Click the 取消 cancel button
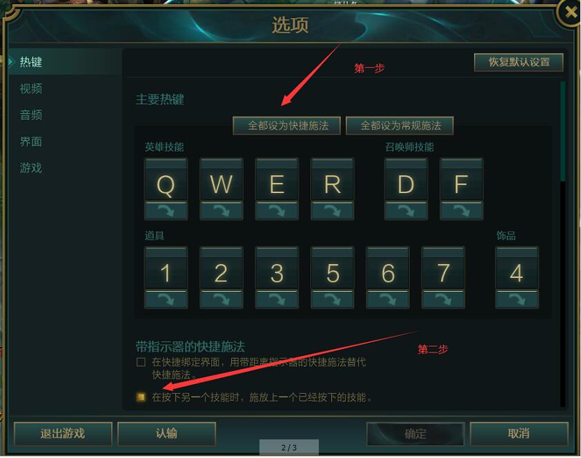 tap(519, 434)
